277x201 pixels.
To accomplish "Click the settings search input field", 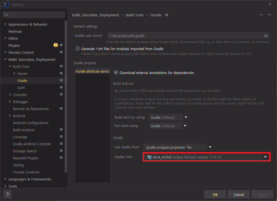I will [34, 15].
